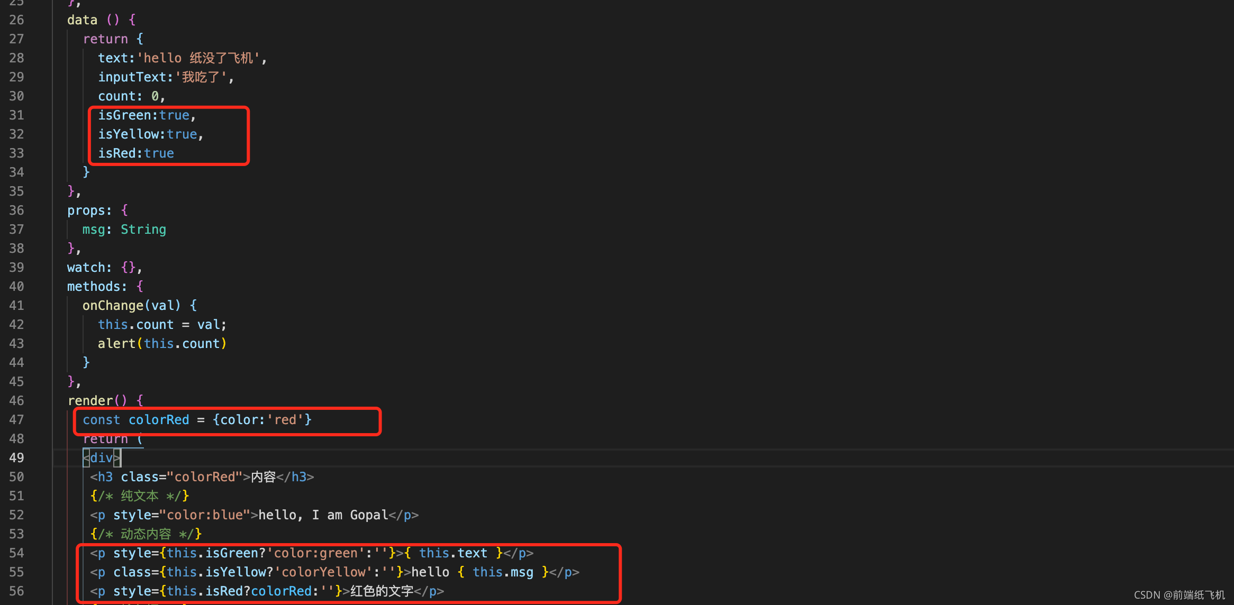
Task: Click the 'props: {' line
Action: 98,210
